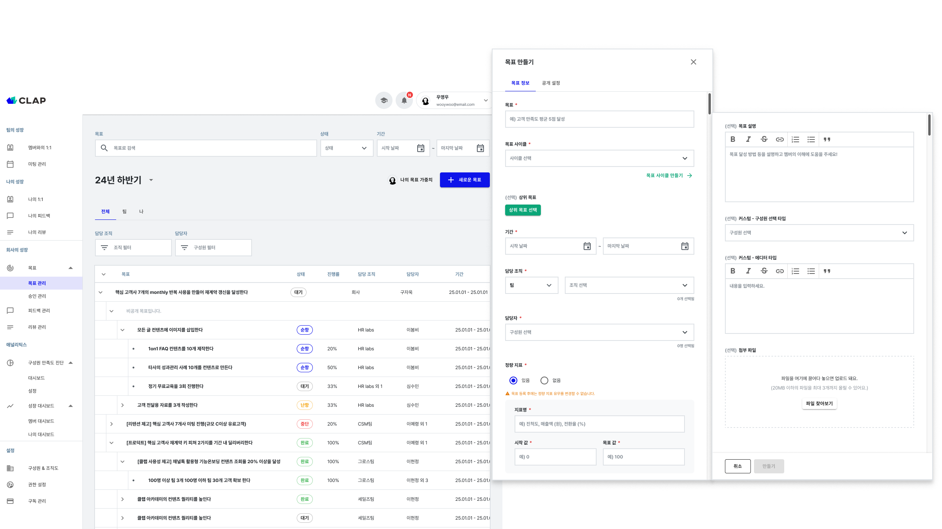Viewport: 942px width, 529px height.
Task: Insert link in the 커스텀 에디터 toolbar
Action: coord(780,271)
